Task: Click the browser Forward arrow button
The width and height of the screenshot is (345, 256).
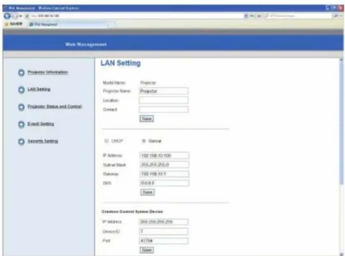Action: coord(14,16)
